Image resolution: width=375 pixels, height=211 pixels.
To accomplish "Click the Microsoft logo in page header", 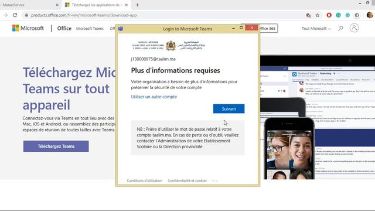I will (x=28, y=28).
